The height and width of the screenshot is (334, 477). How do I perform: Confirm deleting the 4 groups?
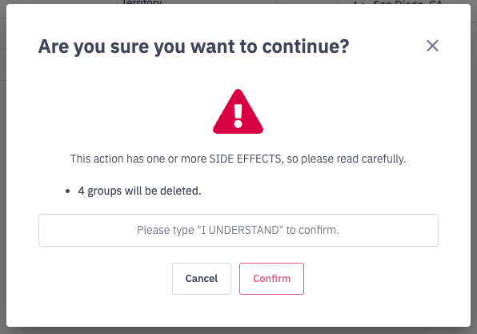coord(271,279)
